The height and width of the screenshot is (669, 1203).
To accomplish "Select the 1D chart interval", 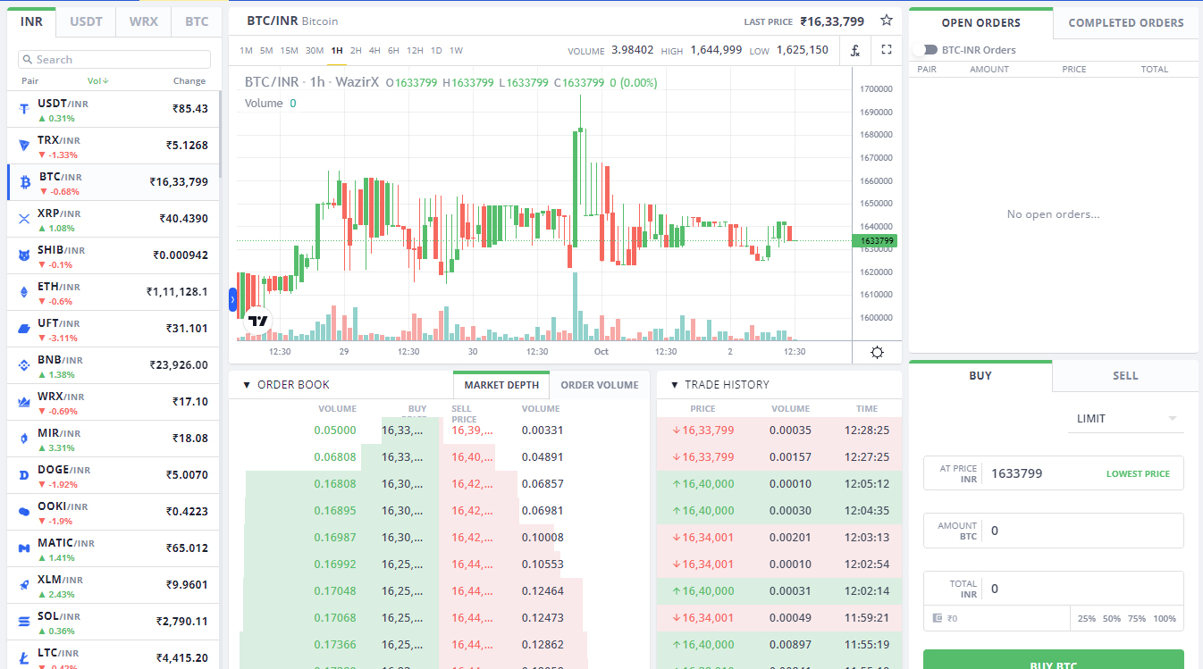I will click(436, 51).
